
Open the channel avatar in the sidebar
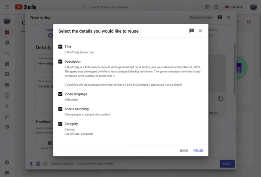pos(7,21)
